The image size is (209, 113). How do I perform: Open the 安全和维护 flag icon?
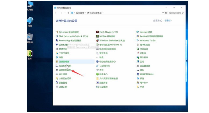57,45
